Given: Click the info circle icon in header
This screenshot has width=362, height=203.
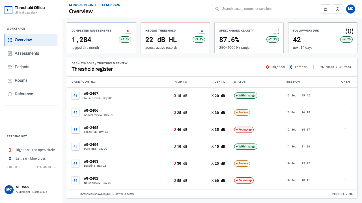Looking at the screenshot, I should coord(337,9).
